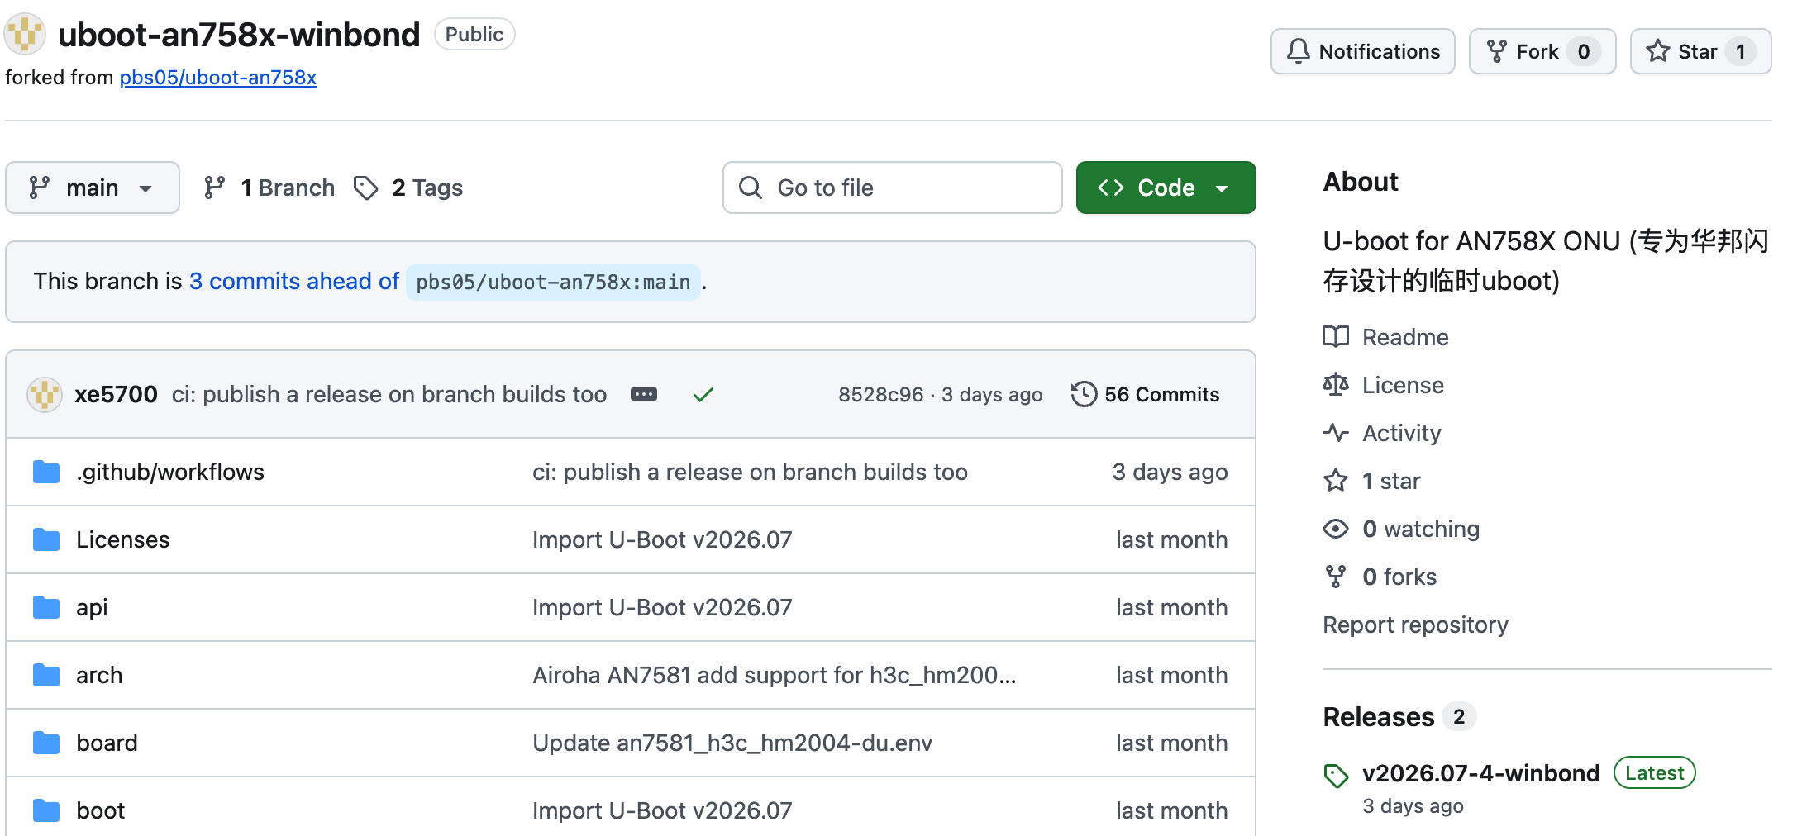
Task: Open repository Activity page
Action: point(1381,433)
